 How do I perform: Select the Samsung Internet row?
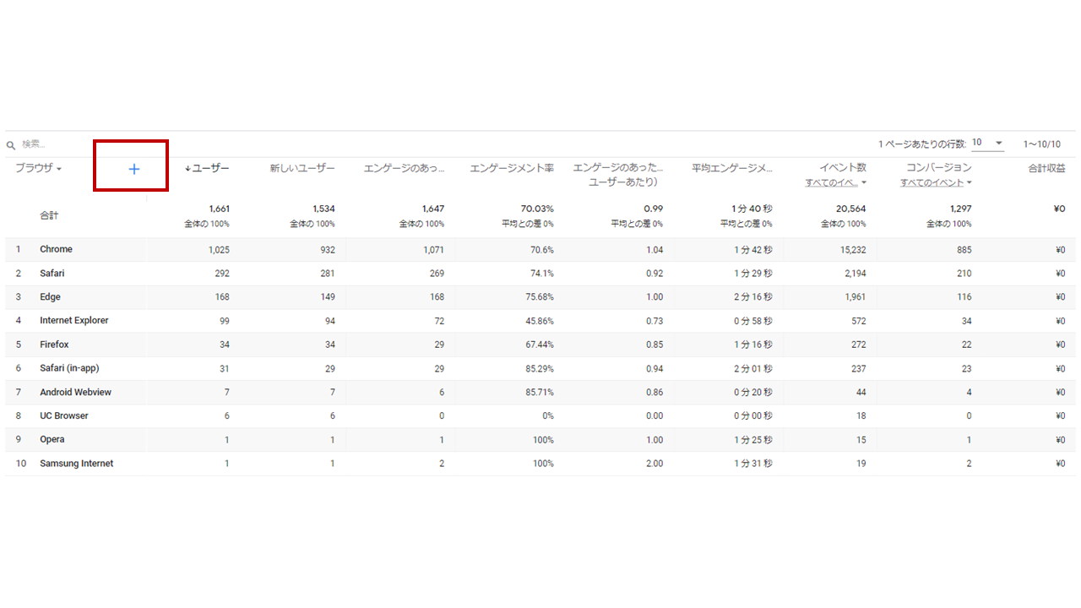coord(76,464)
